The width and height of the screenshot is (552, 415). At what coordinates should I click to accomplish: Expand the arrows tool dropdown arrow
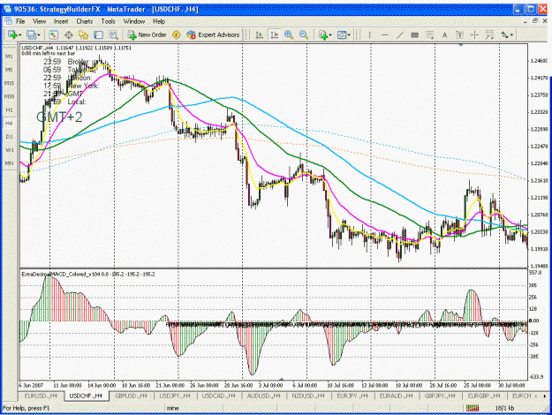pyautogui.click(x=511, y=34)
